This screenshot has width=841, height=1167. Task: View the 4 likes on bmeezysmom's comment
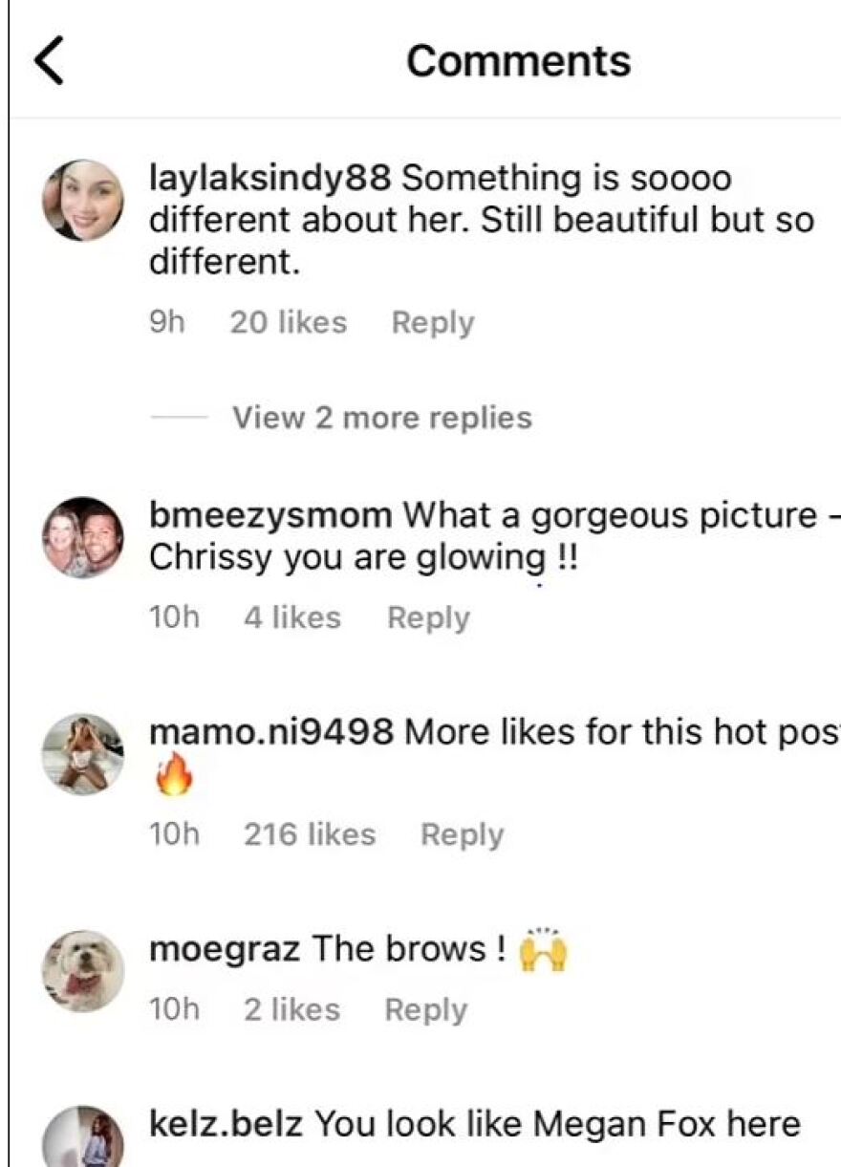[291, 617]
